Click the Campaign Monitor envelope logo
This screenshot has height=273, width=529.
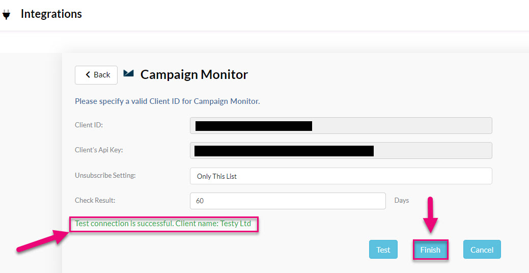tap(128, 73)
